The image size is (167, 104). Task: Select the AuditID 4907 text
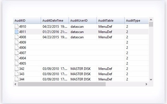pos(23,53)
